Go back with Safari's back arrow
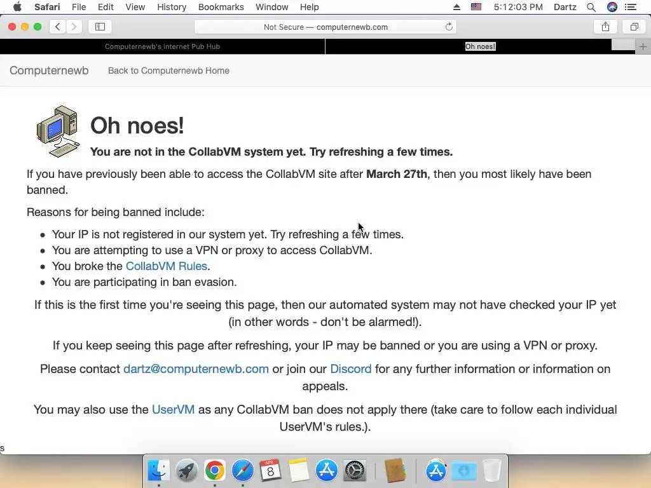Screen dimensions: 651x488 58,27
